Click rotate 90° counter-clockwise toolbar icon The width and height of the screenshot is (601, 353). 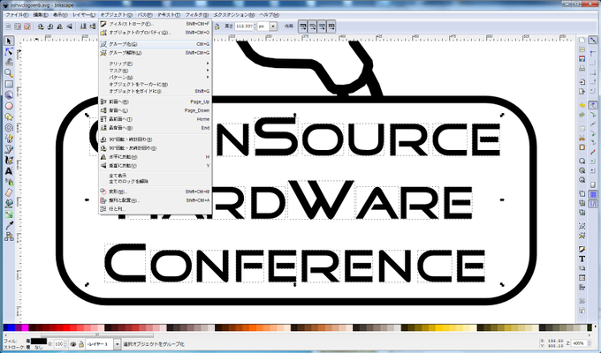[41, 26]
